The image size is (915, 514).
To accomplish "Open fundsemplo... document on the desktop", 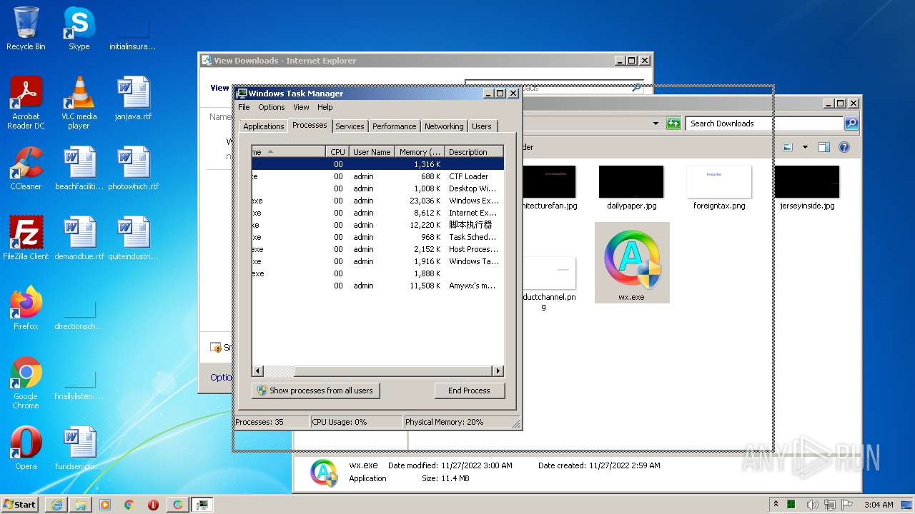I will tap(79, 448).
